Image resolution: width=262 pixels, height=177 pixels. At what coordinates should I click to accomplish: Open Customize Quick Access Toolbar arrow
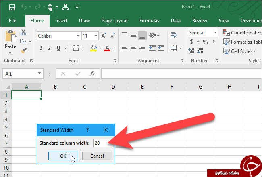pyautogui.click(x=77, y=7)
